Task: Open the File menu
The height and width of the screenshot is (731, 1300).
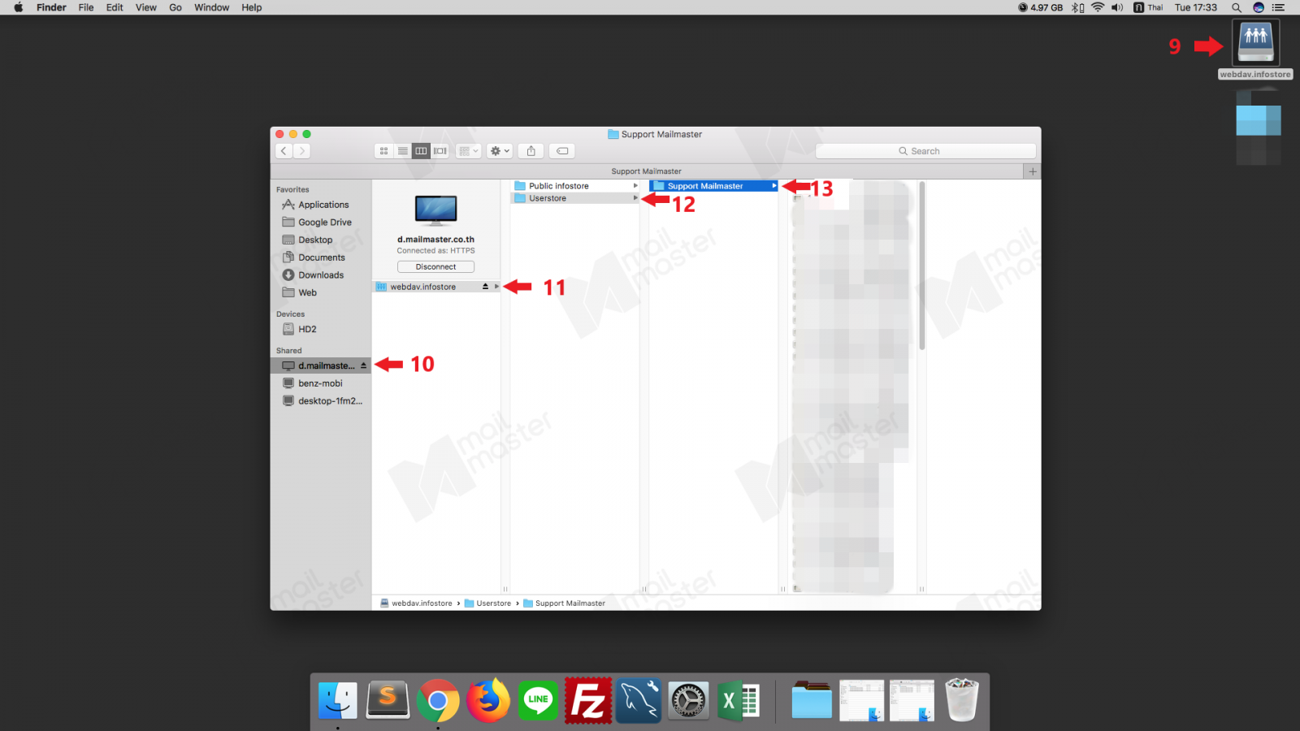Action: coord(86,7)
